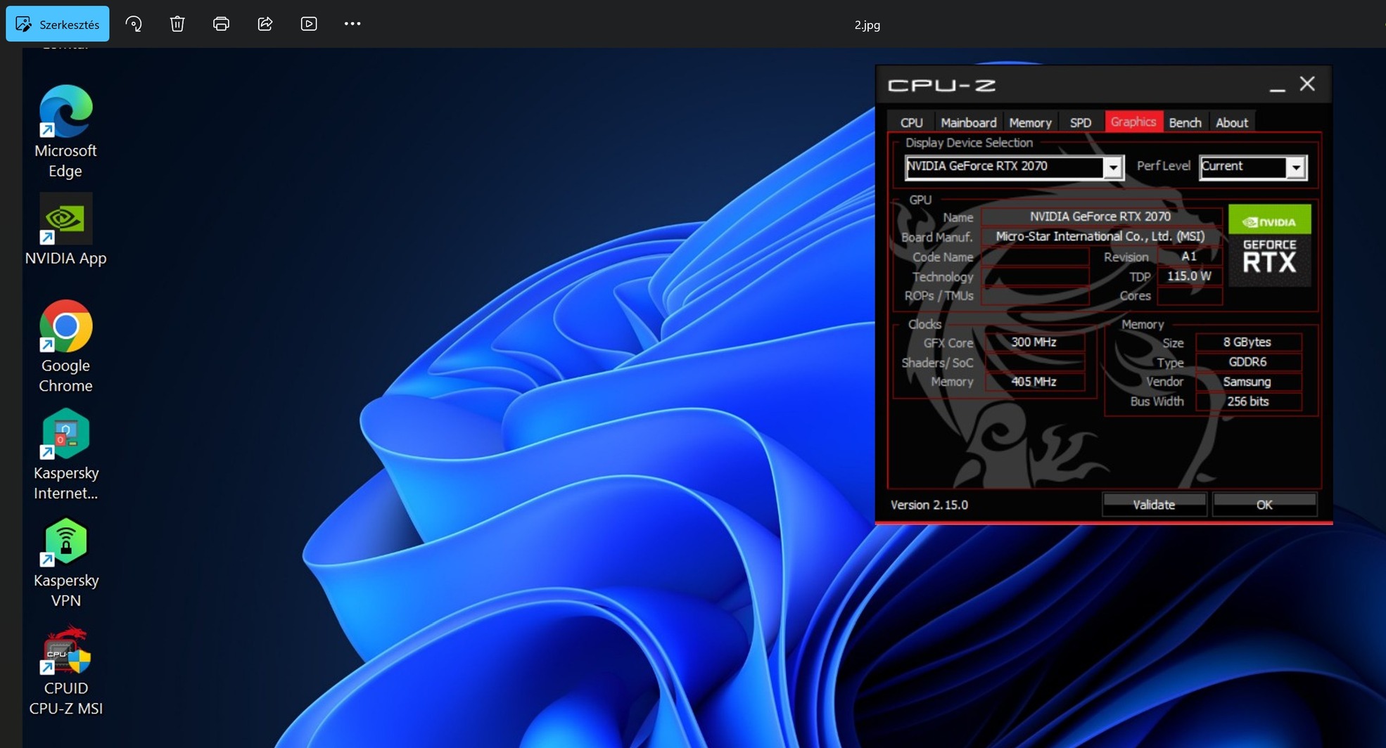The height and width of the screenshot is (748, 1386).
Task: Click the Szerkesztés edit button
Action: (58, 24)
